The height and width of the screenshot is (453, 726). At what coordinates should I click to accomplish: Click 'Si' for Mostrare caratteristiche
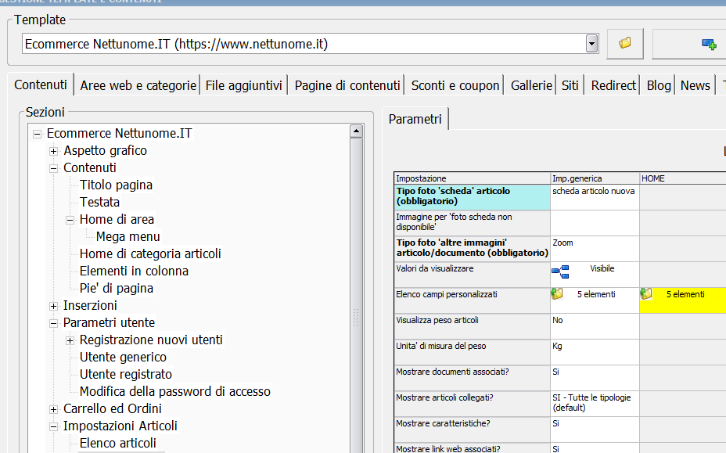[x=595, y=430]
